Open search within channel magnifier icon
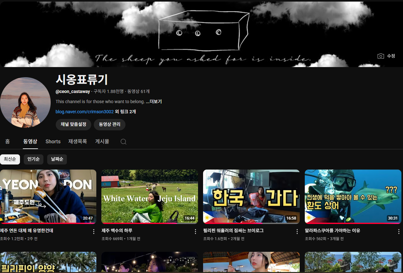The height and width of the screenshot is (273, 403). coord(124,142)
